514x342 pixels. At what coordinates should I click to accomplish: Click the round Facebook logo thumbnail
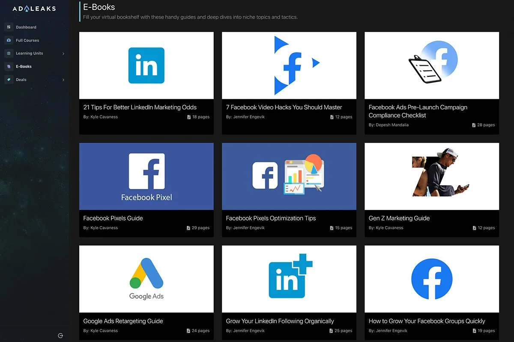point(432,279)
